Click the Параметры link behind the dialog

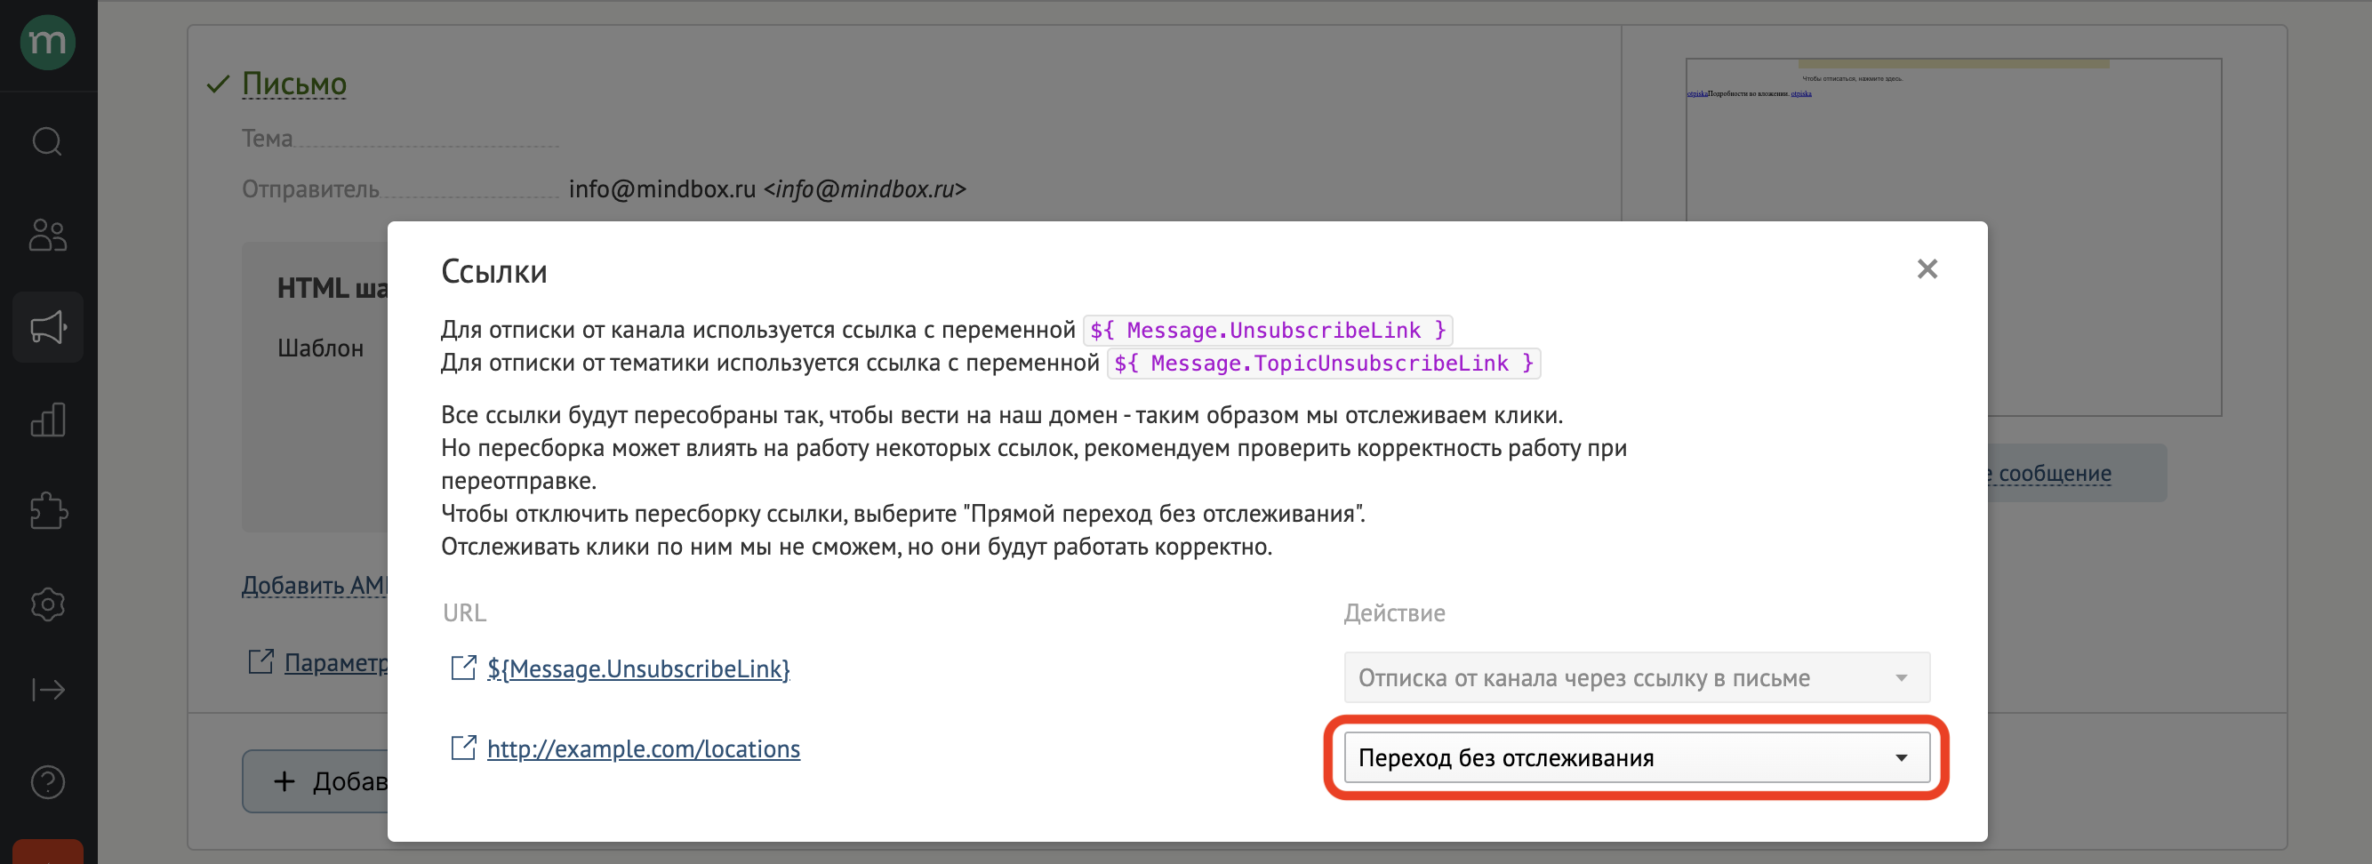click(336, 662)
